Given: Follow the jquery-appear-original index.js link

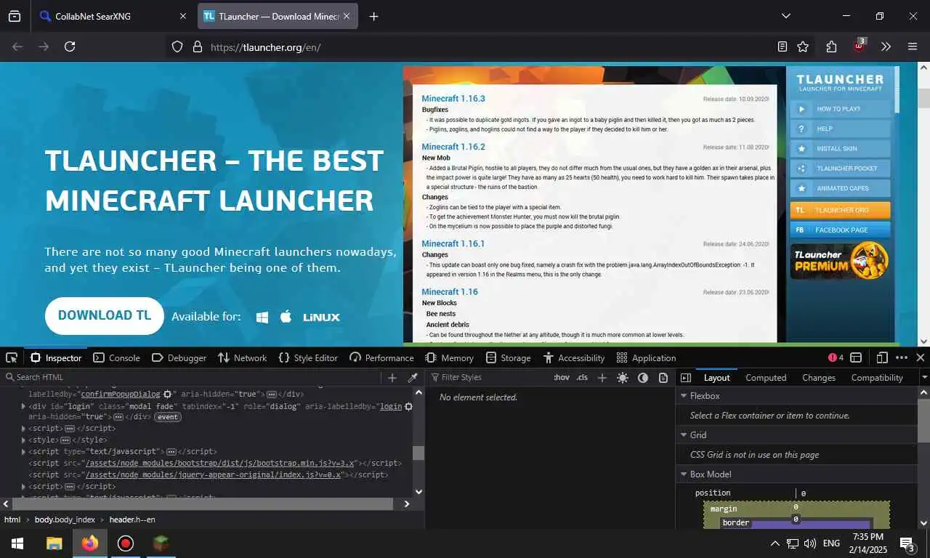Looking at the screenshot, I should [213, 474].
